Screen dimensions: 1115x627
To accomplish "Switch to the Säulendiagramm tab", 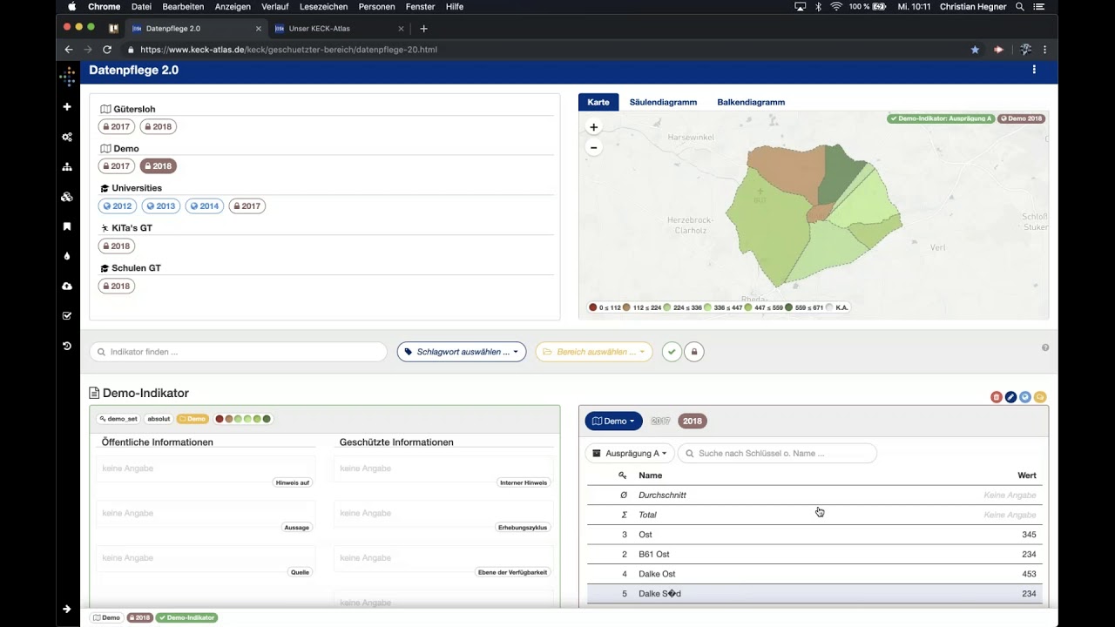I will 663,102.
